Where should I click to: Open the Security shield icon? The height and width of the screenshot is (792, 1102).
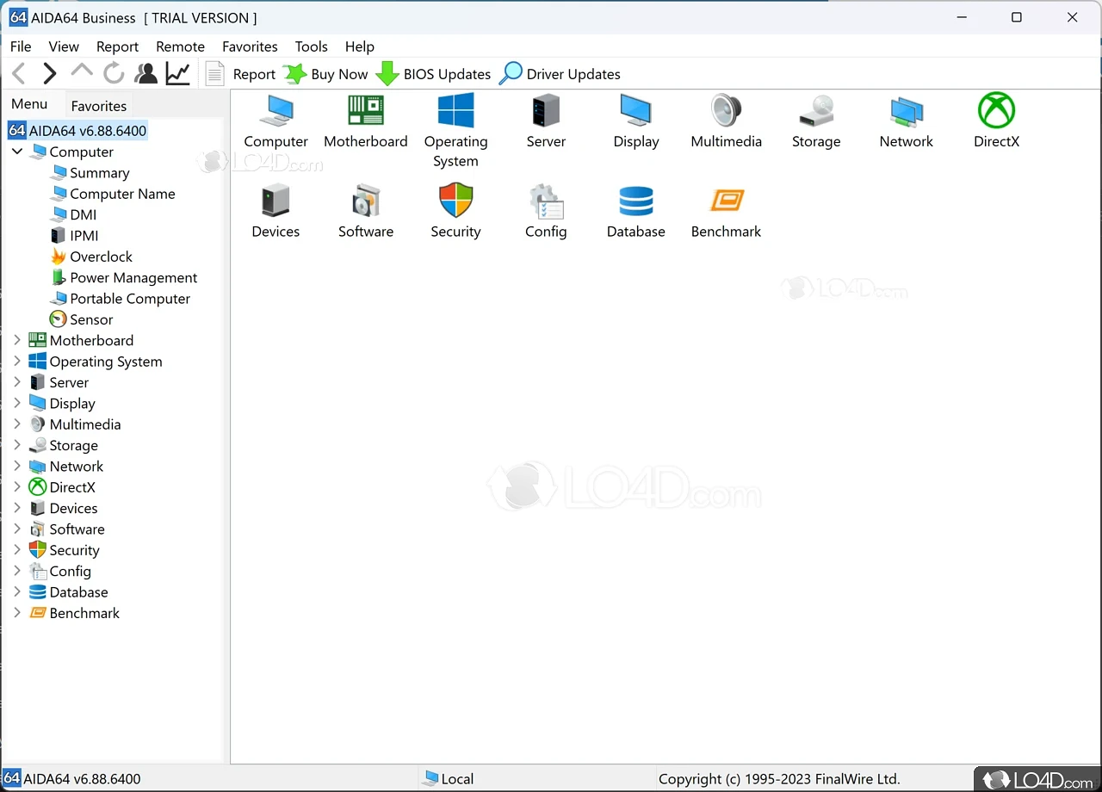click(x=455, y=202)
